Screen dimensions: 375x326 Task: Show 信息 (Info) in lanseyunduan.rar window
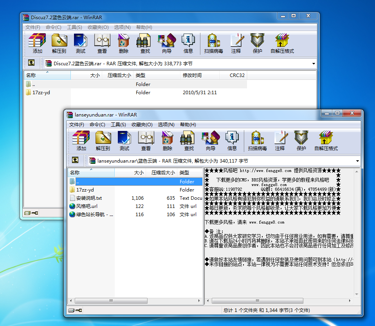point(232,141)
